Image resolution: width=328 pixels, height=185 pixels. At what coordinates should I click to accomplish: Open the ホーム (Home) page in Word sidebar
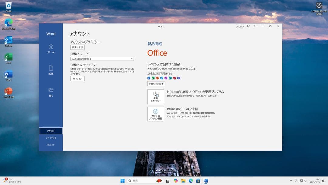click(x=51, y=48)
